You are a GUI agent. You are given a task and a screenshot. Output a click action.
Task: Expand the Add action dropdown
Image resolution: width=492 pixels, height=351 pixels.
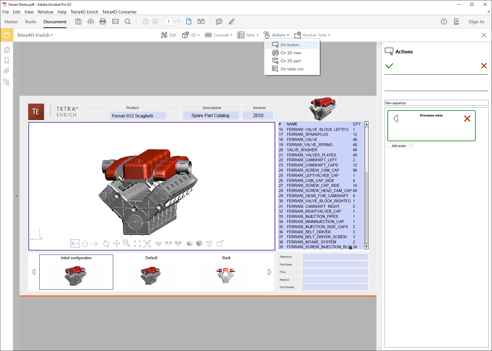pos(411,146)
